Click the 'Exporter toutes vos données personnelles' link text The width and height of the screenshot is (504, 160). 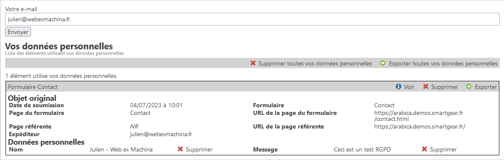[x=443, y=63]
